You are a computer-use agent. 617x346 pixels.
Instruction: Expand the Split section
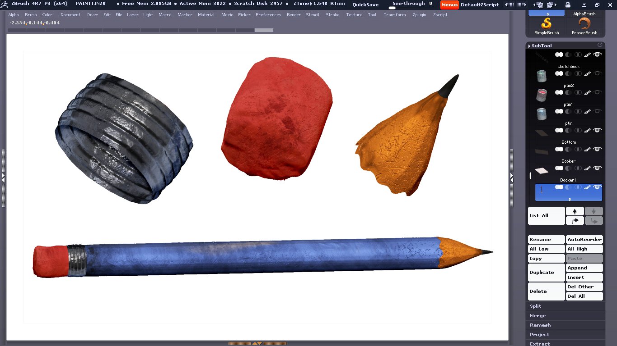[536, 306]
